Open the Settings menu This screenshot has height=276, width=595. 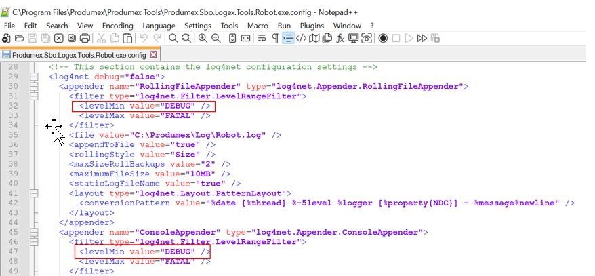[x=198, y=26]
